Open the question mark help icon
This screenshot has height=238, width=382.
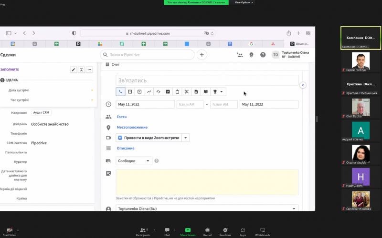[263, 55]
